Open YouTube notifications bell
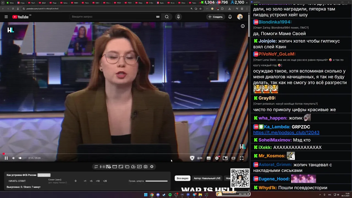 [230, 17]
